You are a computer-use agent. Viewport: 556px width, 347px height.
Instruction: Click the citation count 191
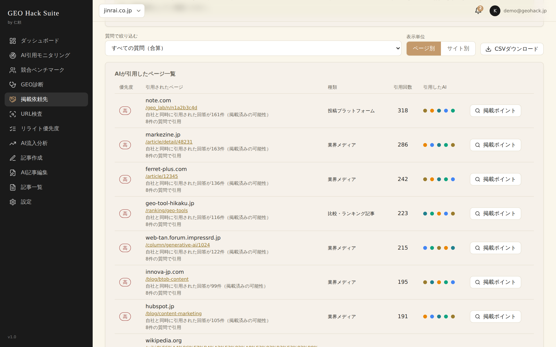(403, 316)
